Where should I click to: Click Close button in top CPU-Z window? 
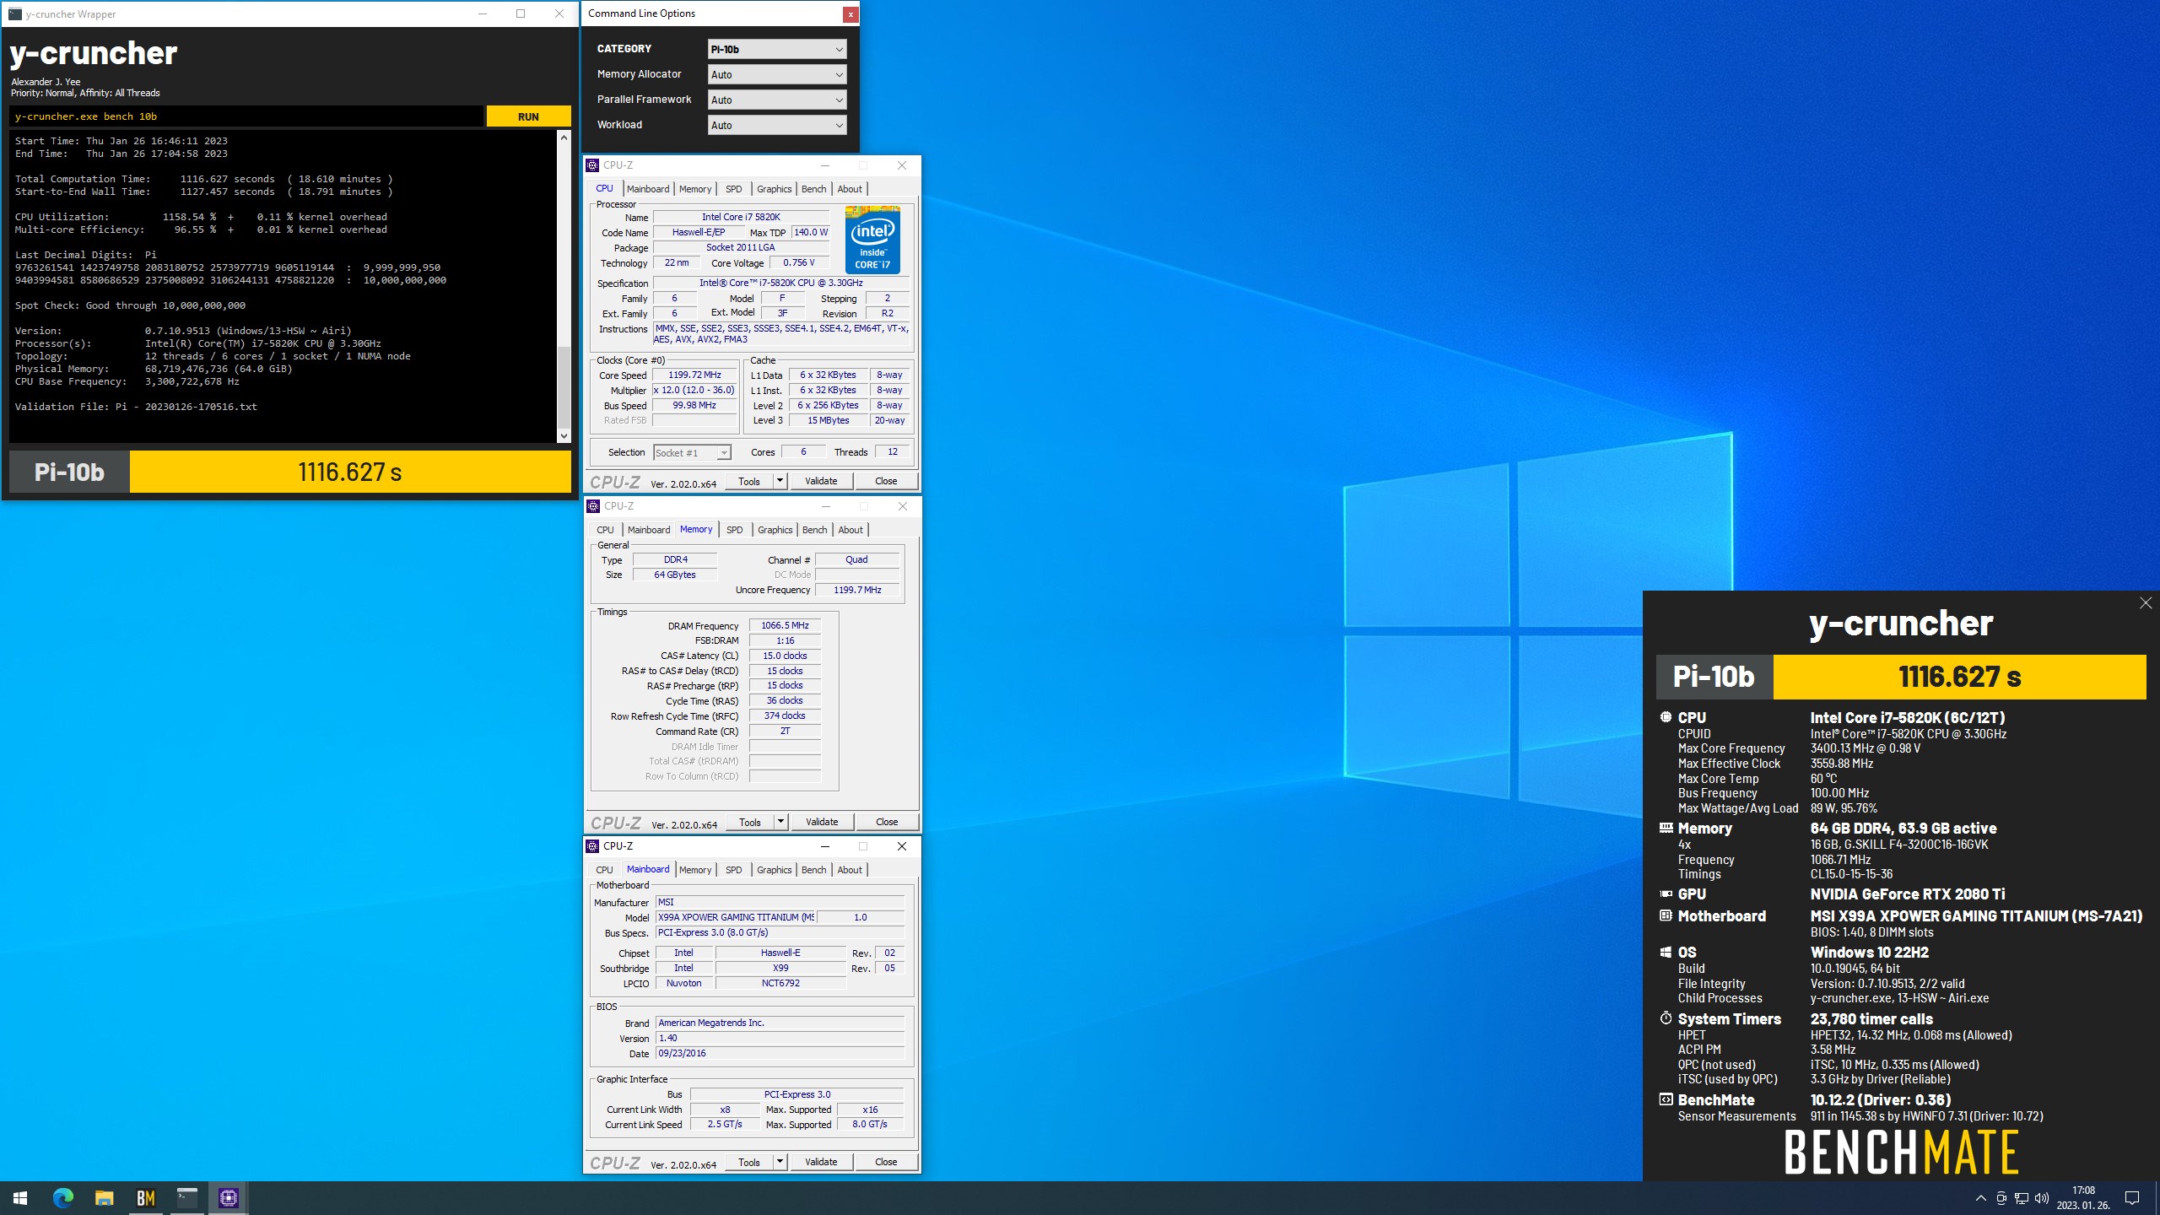886,481
